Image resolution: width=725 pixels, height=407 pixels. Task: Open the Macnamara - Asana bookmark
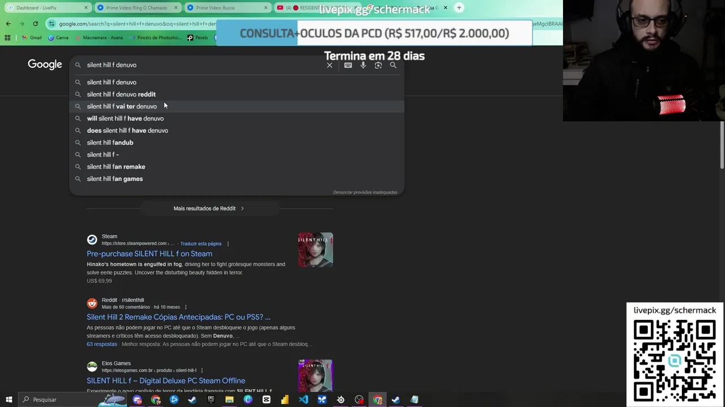click(x=100, y=37)
